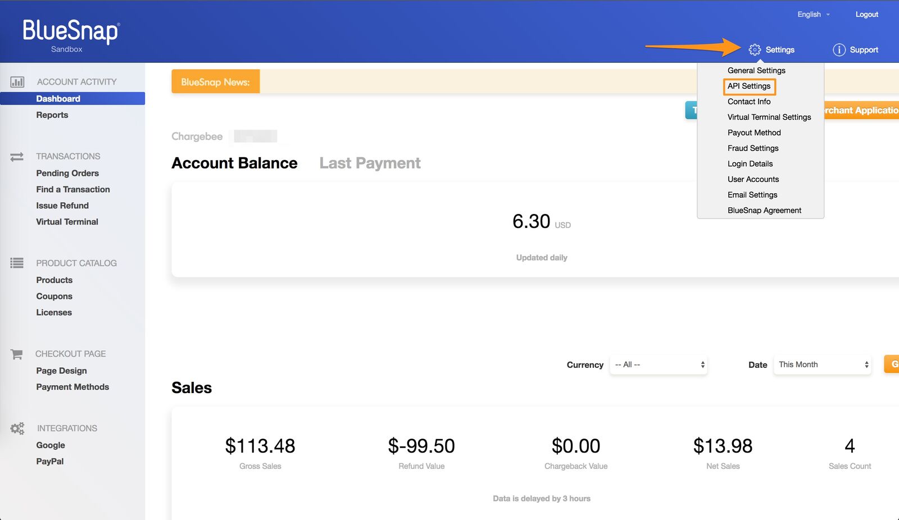Screen dimensions: 899x520
Task: Click the BlueSnap News banner label
Action: [x=215, y=82]
